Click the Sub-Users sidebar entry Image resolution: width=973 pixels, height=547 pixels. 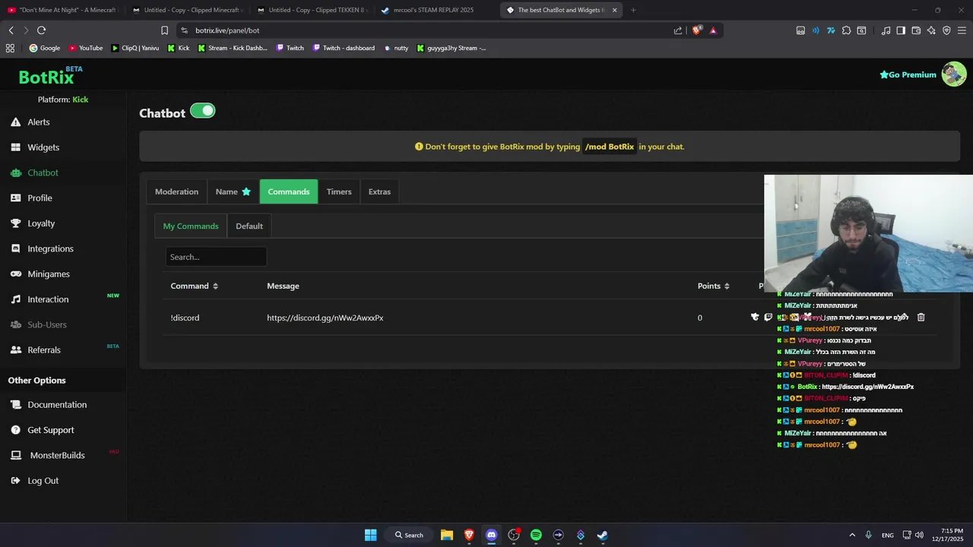pyautogui.click(x=47, y=324)
